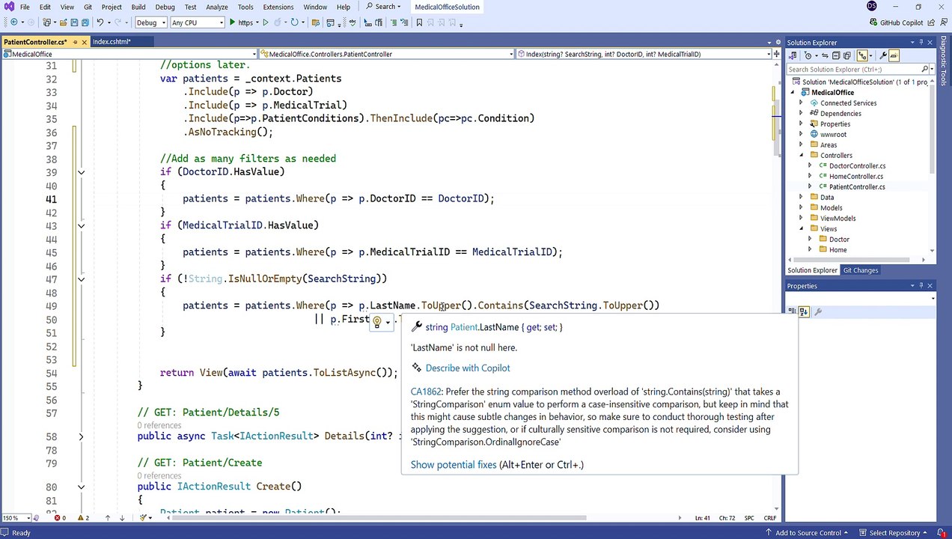Toggle Categorized view in Properties panel

793,311
